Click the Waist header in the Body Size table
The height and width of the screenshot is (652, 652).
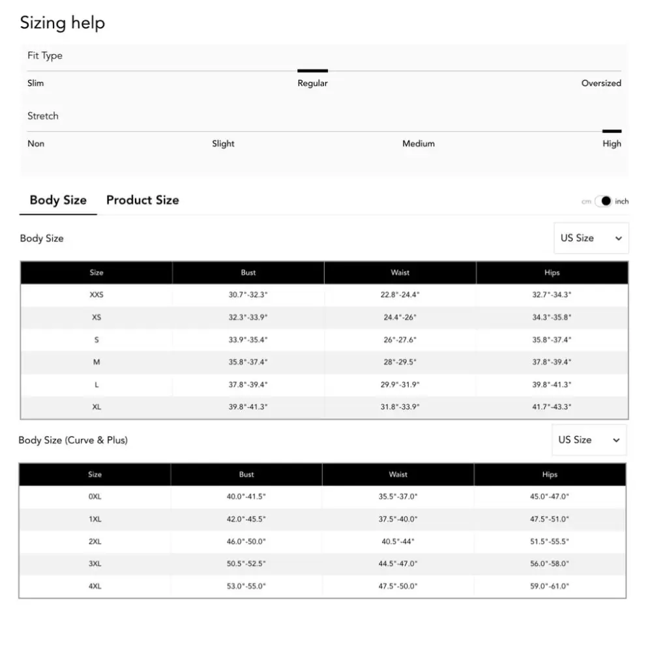pos(400,273)
